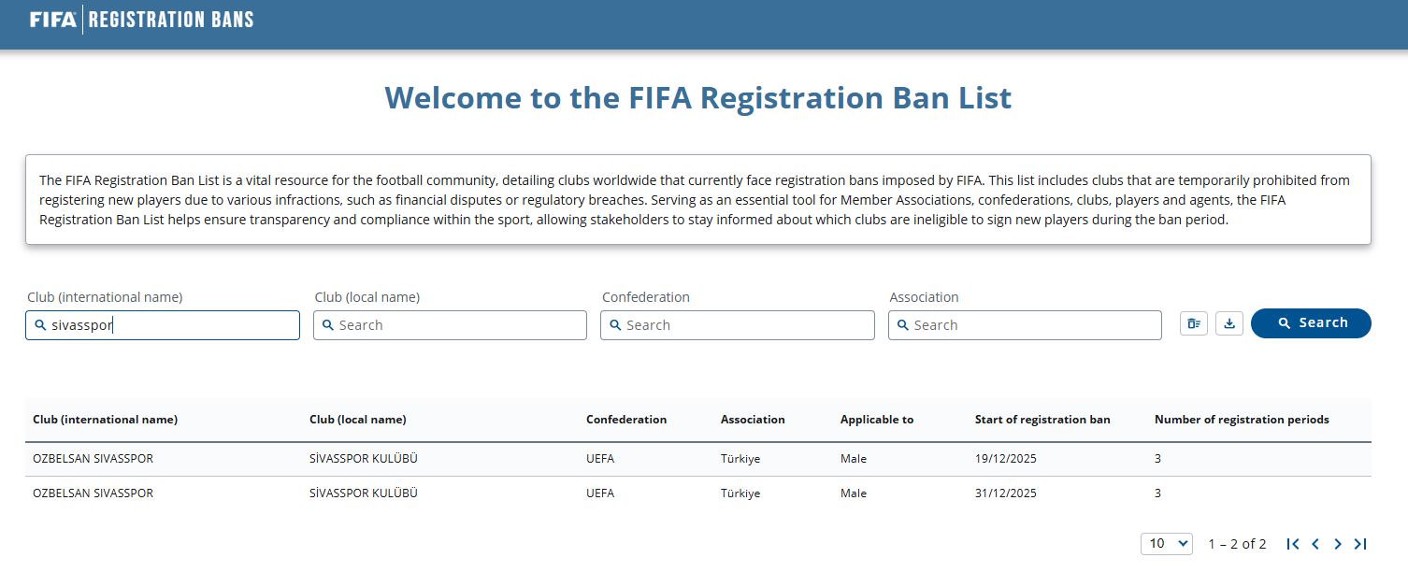This screenshot has height=572, width=1408.
Task: Open the Association search field
Action: pos(1026,325)
